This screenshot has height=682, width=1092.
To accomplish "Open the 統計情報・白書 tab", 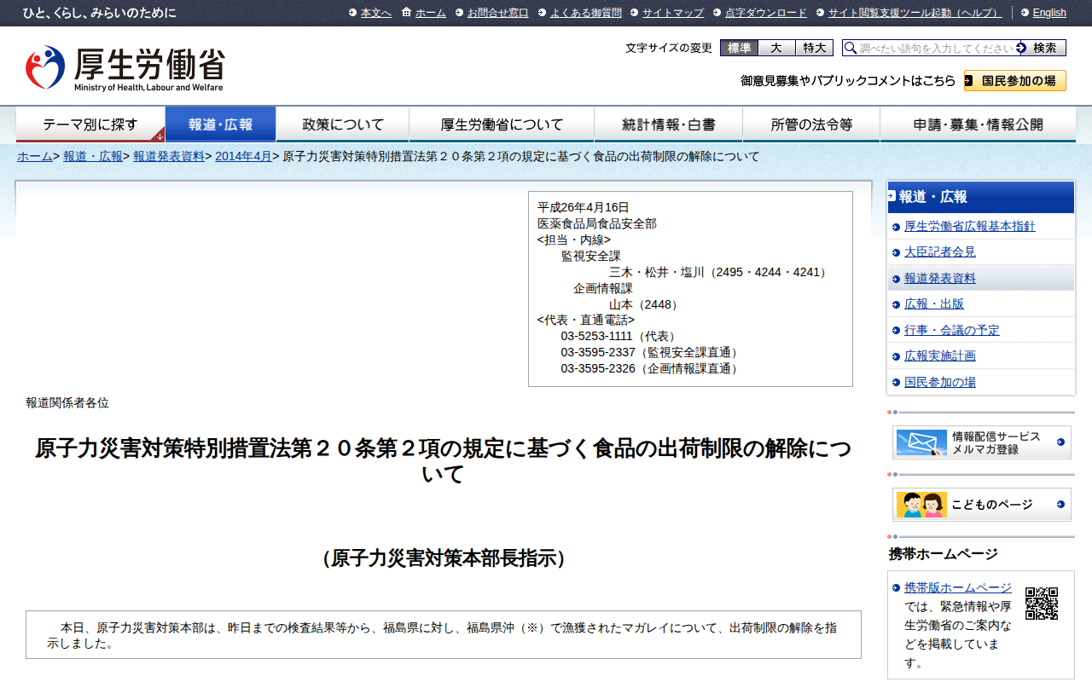I will click(x=669, y=124).
